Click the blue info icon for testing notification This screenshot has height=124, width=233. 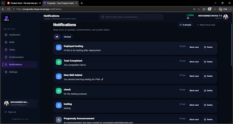(59, 105)
